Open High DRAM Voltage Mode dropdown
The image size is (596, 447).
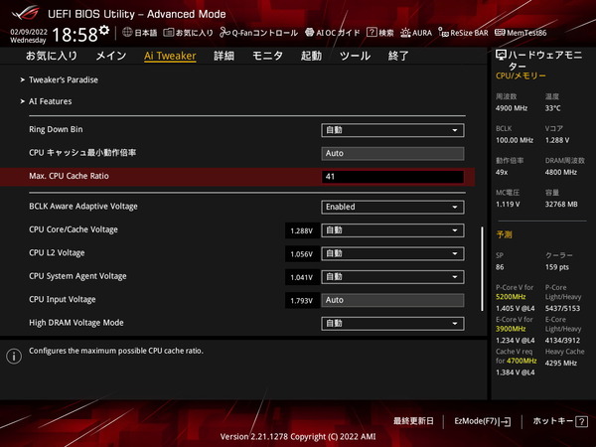pyautogui.click(x=392, y=323)
